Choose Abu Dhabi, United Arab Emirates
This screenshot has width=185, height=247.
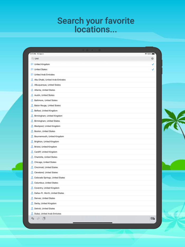coord(50,80)
